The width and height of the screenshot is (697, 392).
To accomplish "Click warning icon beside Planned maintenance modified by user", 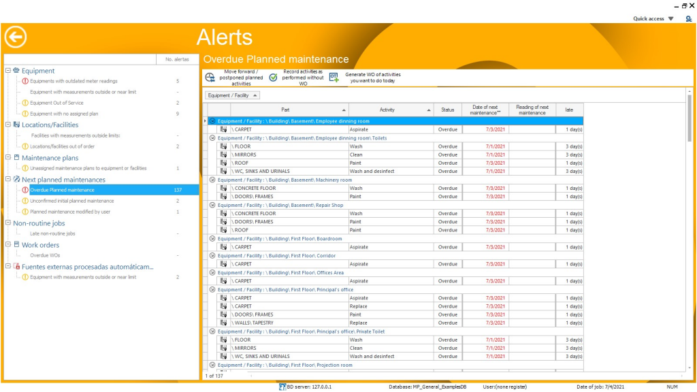I will click(25, 212).
